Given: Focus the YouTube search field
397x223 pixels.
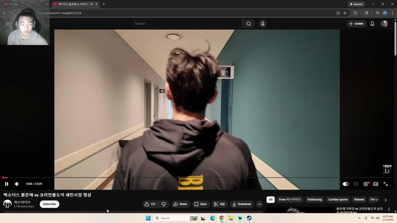Looking at the screenshot, I should point(187,24).
